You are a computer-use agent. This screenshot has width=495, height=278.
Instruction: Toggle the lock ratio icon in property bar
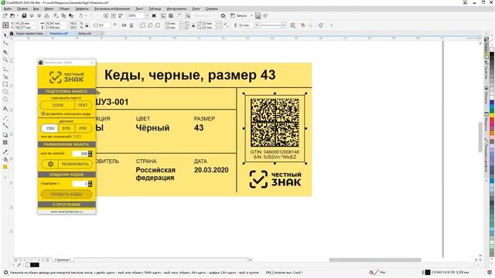pos(87,25)
